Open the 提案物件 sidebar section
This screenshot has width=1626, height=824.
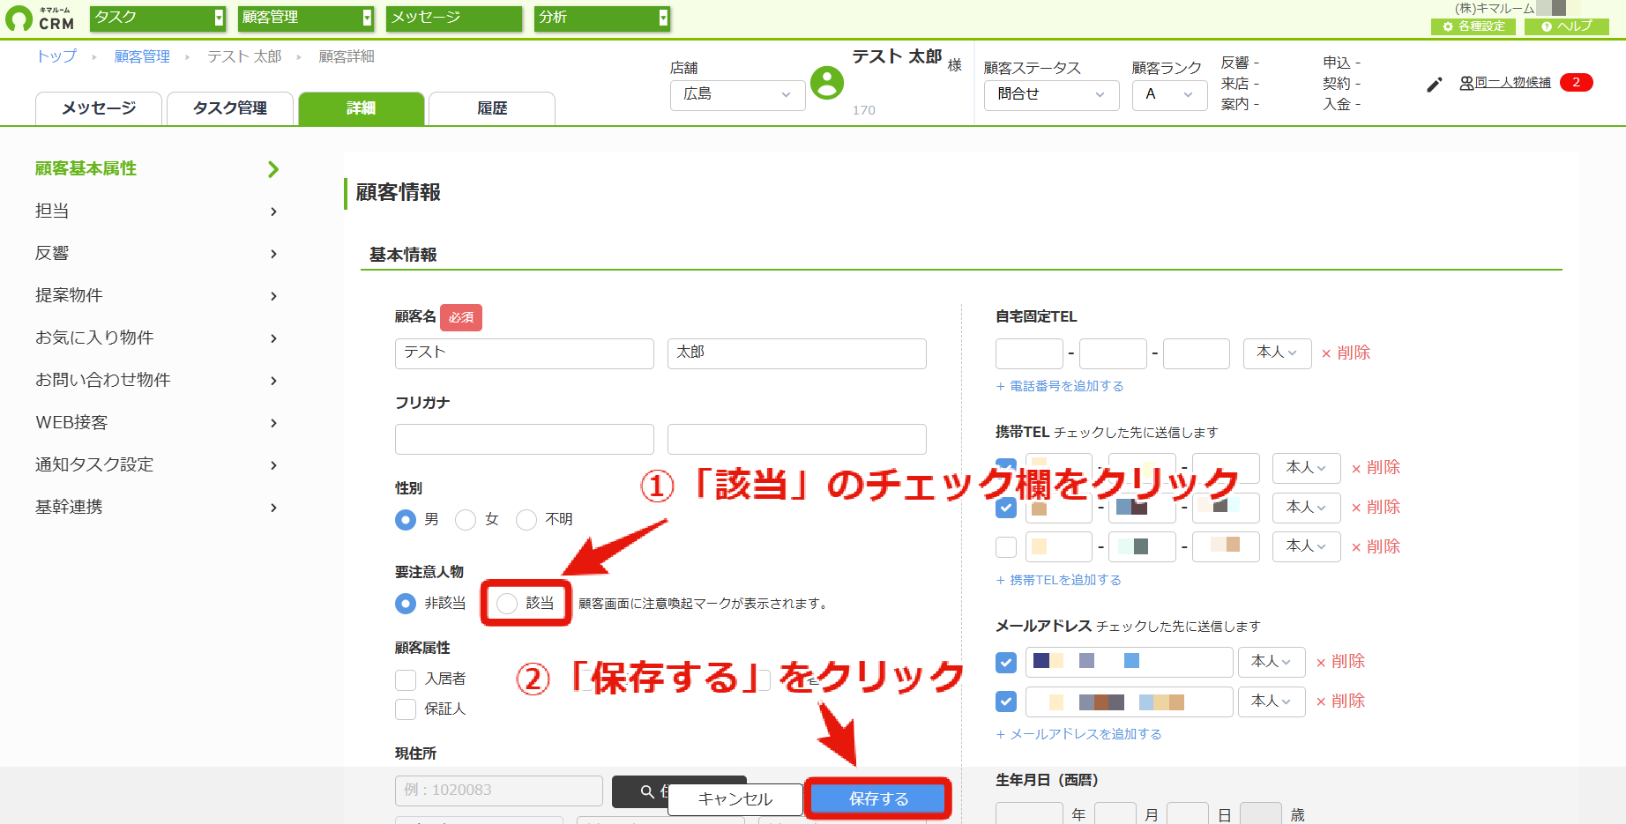coord(157,296)
